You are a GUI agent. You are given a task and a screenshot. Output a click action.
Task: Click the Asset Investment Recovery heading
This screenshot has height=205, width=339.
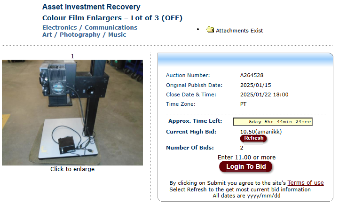pyautogui.click(x=91, y=7)
